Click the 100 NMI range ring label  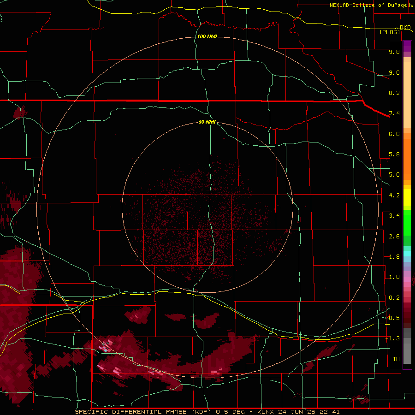coord(207,36)
